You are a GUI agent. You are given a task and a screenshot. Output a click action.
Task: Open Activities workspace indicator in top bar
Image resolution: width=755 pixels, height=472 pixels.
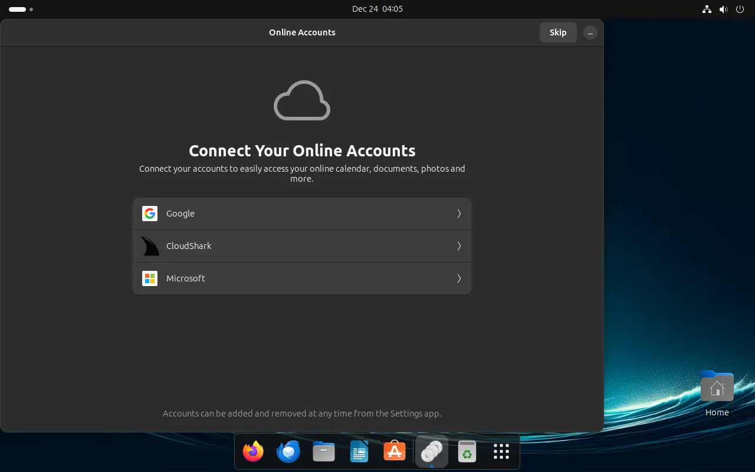coord(21,9)
